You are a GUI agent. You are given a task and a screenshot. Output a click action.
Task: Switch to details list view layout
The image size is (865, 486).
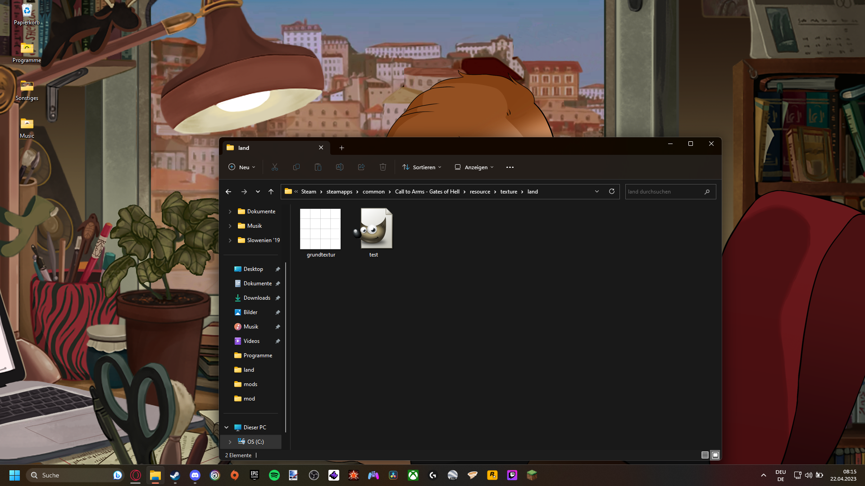[705, 455]
